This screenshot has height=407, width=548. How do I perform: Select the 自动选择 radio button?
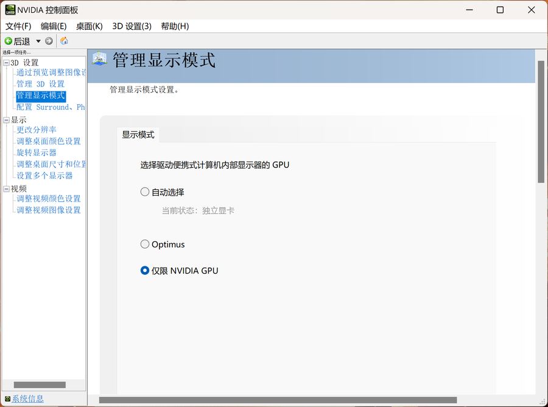145,191
